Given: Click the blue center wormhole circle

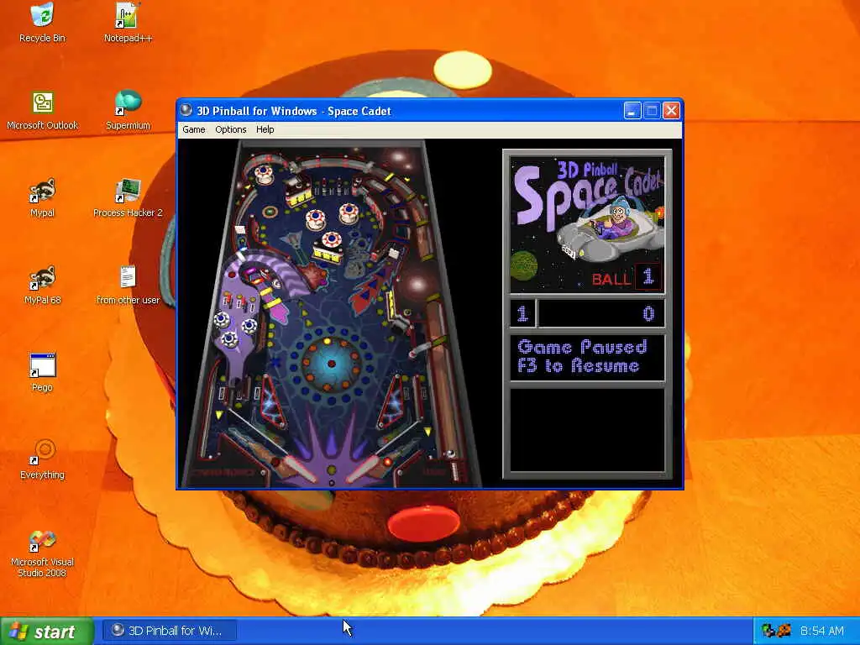Looking at the screenshot, I should click(331, 364).
